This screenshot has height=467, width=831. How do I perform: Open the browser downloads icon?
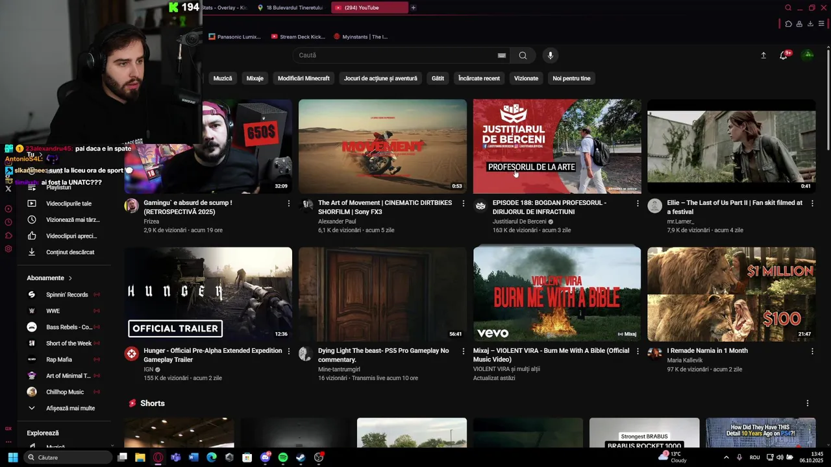click(x=810, y=24)
